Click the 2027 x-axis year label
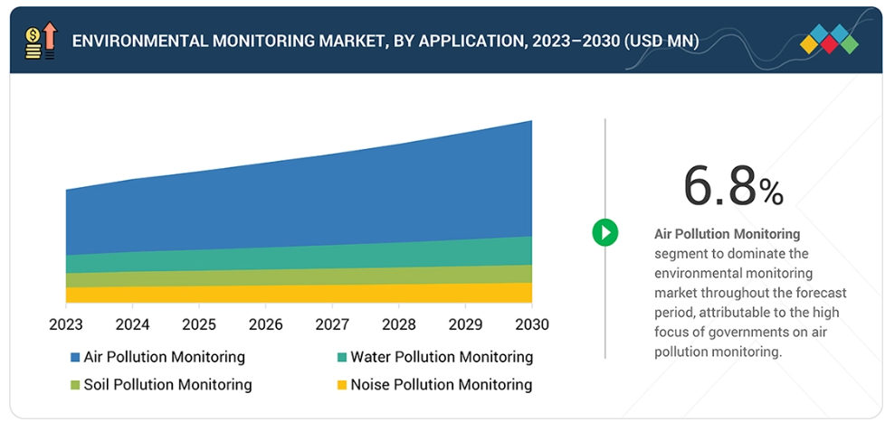The height and width of the screenshot is (422, 885). (x=332, y=324)
